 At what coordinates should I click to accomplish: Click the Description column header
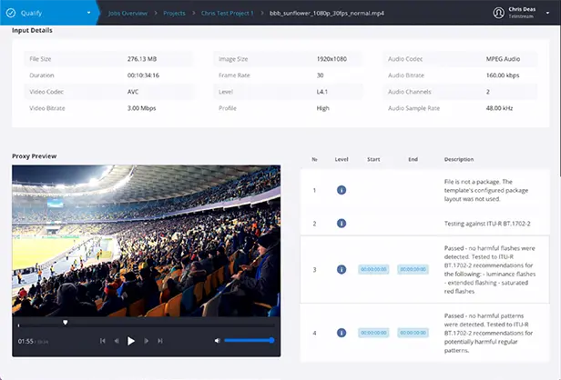(x=459, y=159)
